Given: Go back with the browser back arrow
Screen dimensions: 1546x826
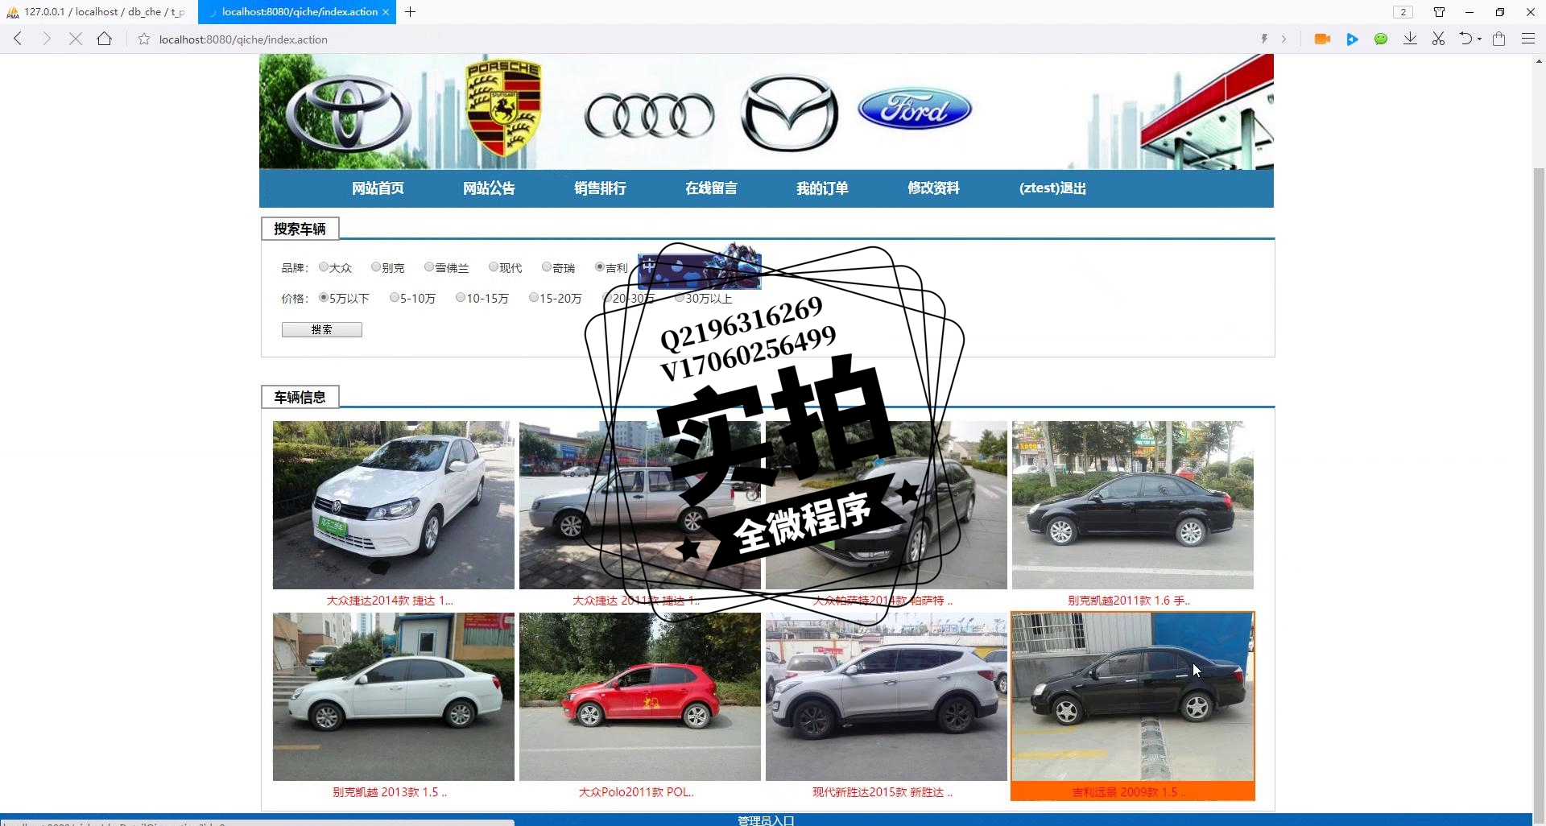Looking at the screenshot, I should pos(18,39).
